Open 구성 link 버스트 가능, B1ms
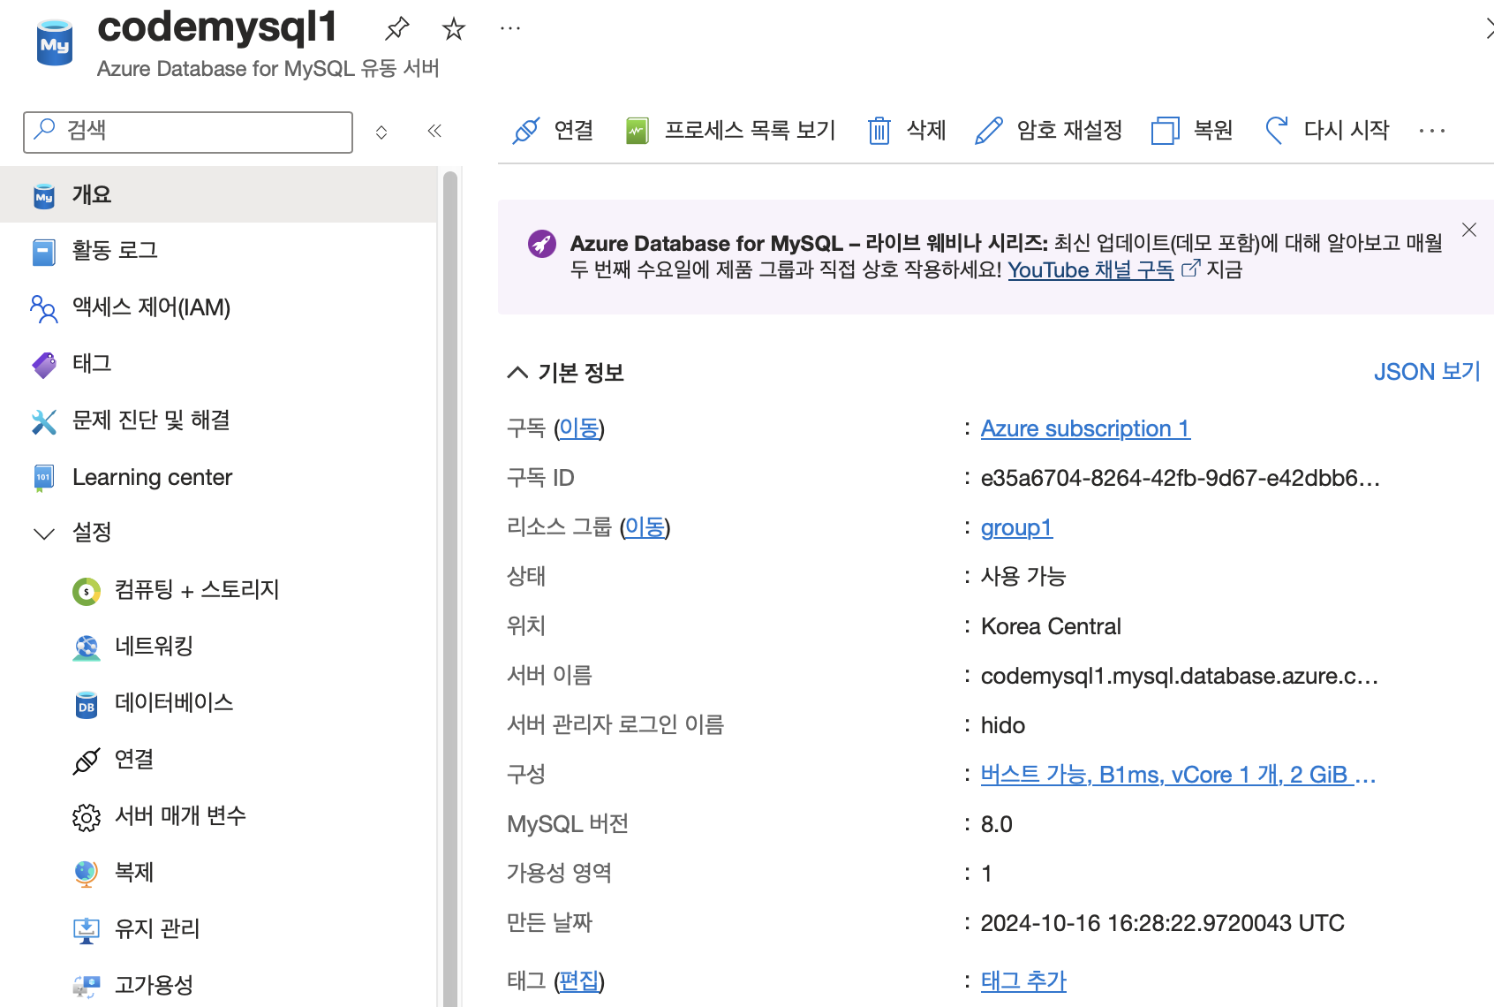This screenshot has width=1494, height=1007. 1178,775
